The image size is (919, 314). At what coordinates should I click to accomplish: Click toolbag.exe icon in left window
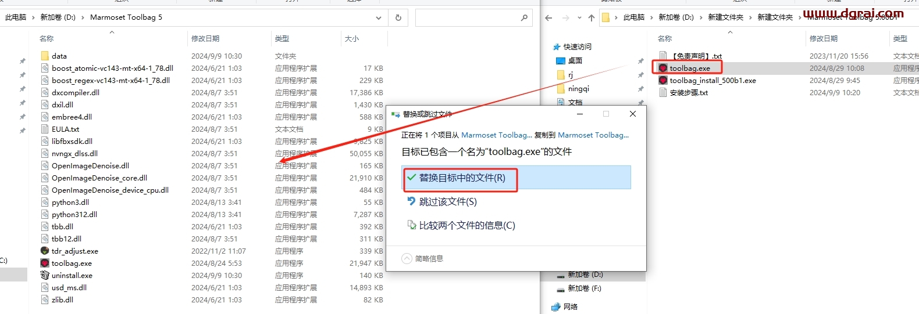[45, 263]
